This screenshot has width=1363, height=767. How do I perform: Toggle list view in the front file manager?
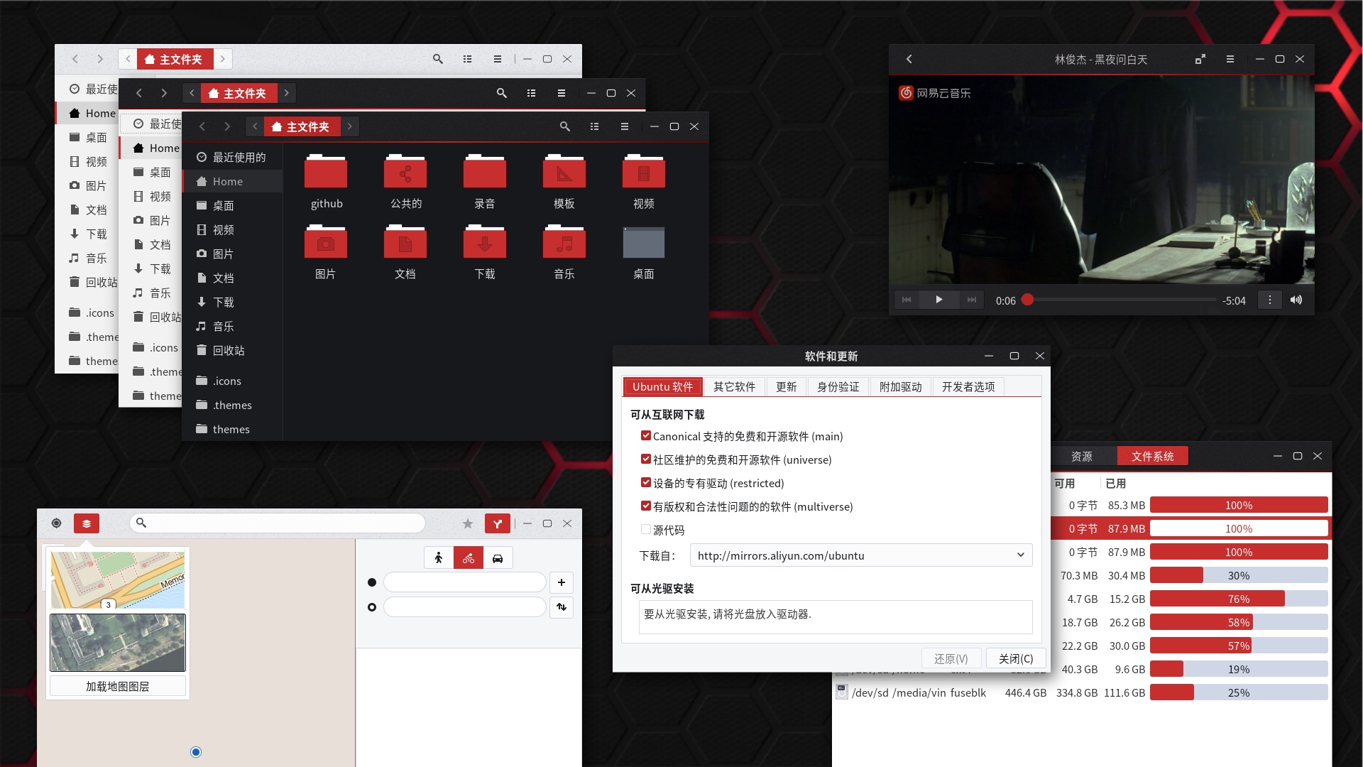[x=595, y=126]
